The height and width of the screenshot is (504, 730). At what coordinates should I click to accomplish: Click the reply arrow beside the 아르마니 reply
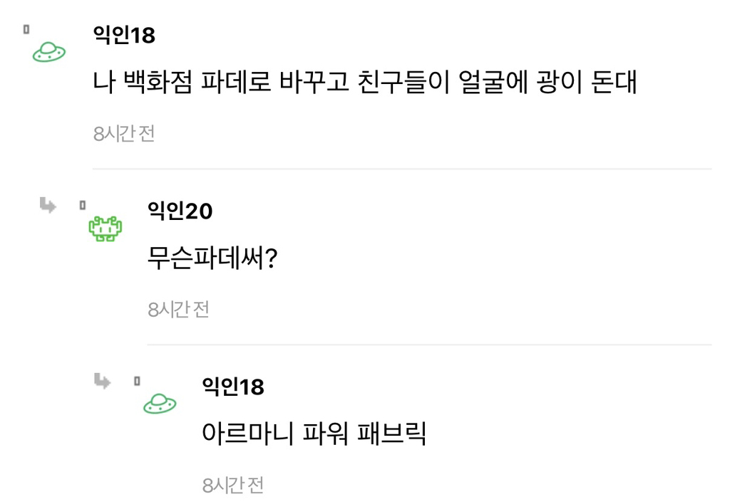pos(103,382)
